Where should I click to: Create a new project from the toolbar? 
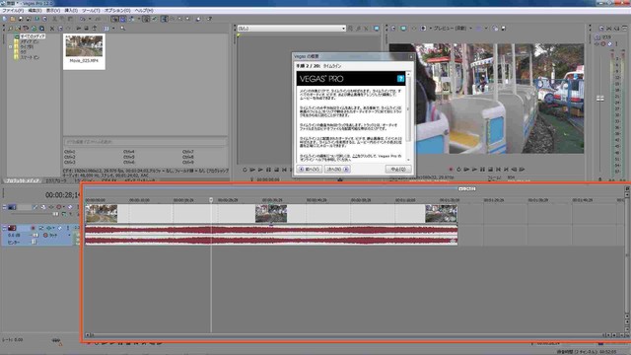[x=4, y=19]
